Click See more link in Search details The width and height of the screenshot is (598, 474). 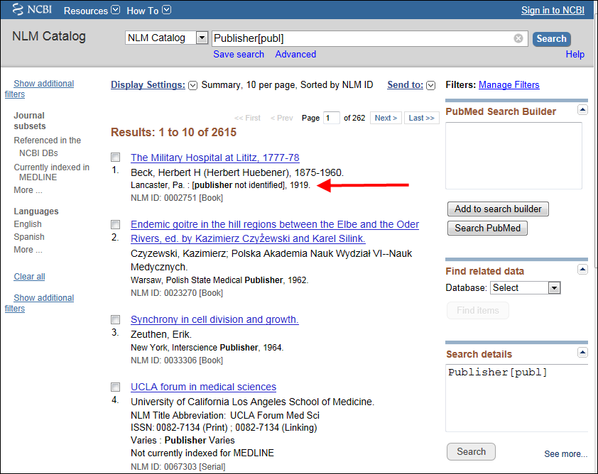[x=565, y=454]
